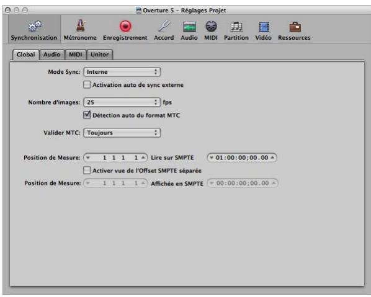Click the Lire sur SMPTE timecode field
This screenshot has height=297, width=371.
(242, 157)
